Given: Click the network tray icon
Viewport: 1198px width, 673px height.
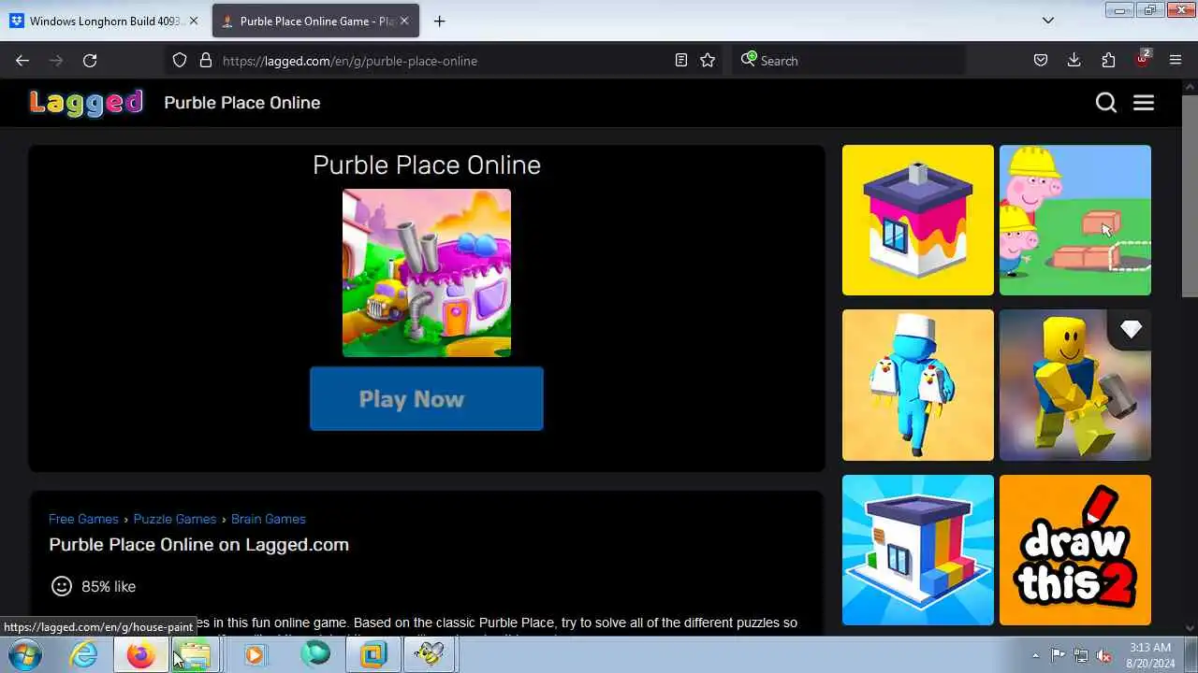Looking at the screenshot, I should pos(1081,655).
